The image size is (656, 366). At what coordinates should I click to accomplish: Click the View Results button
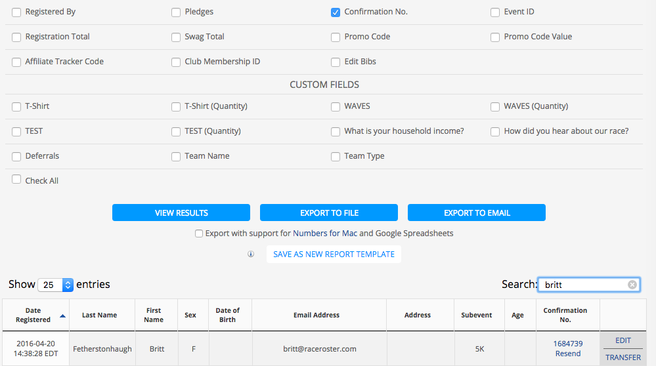181,213
